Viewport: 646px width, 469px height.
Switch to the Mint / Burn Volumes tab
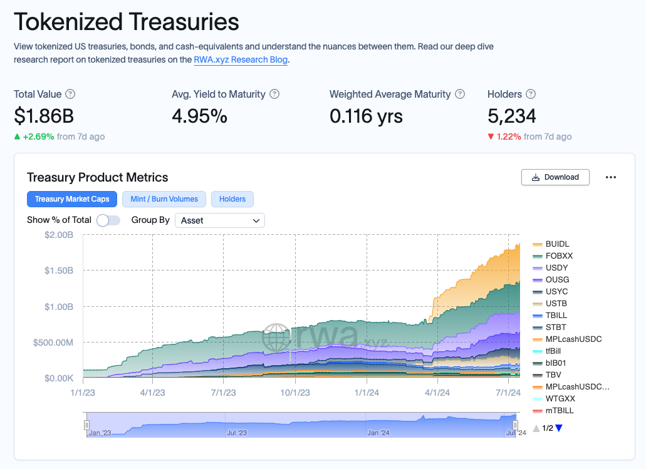[x=164, y=199]
